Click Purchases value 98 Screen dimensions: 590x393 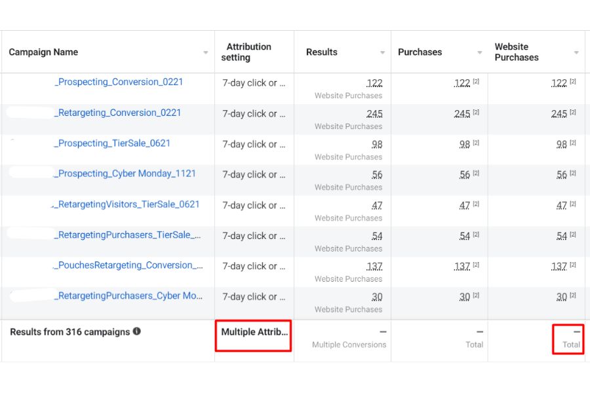coord(465,144)
